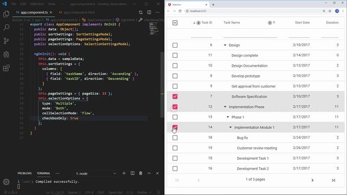Check the Develop prototype row checkbox
The width and height of the screenshot is (347, 195).
[175, 76]
